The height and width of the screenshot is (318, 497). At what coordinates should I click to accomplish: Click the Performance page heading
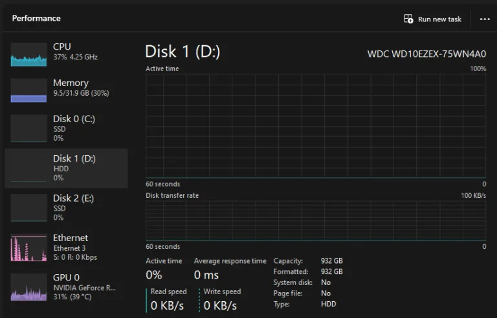coord(36,18)
